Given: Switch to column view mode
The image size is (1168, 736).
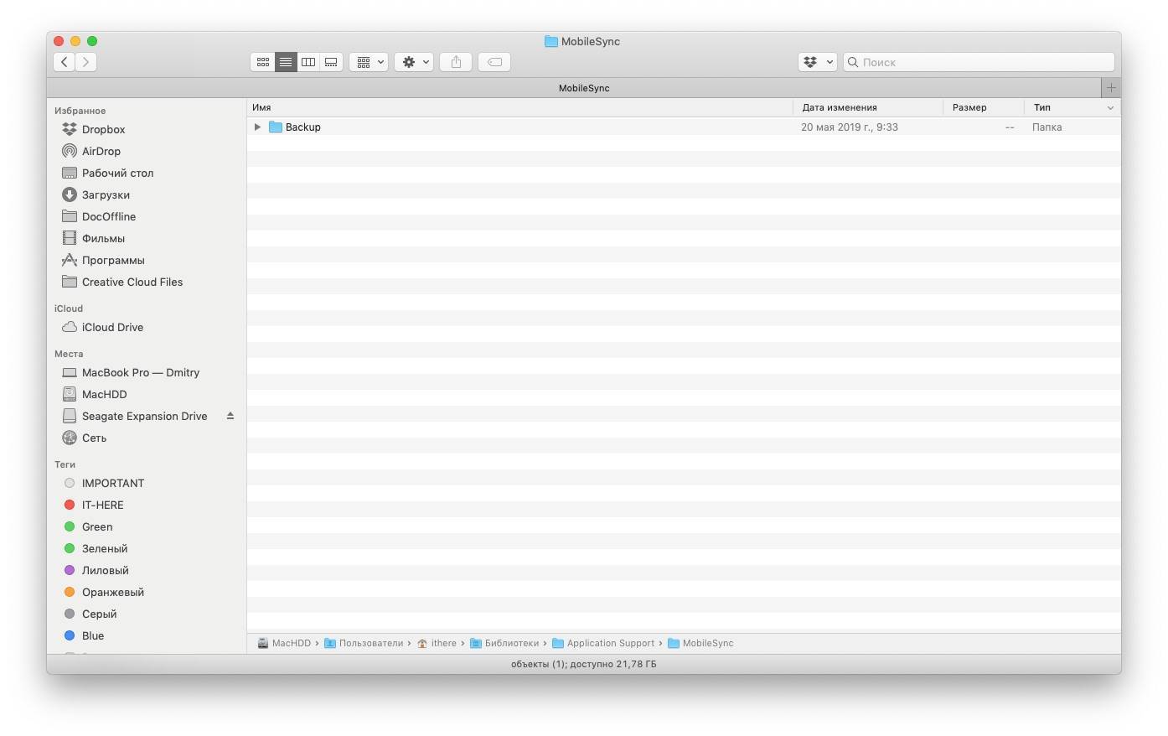Looking at the screenshot, I should click(308, 62).
